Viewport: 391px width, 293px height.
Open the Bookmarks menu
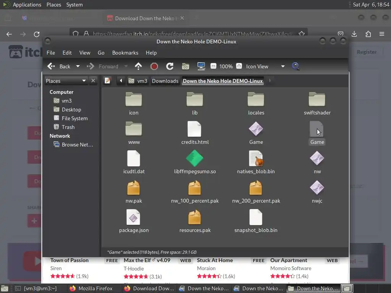(x=125, y=53)
